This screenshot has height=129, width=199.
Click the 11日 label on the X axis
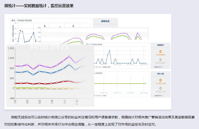click(x=77, y=101)
